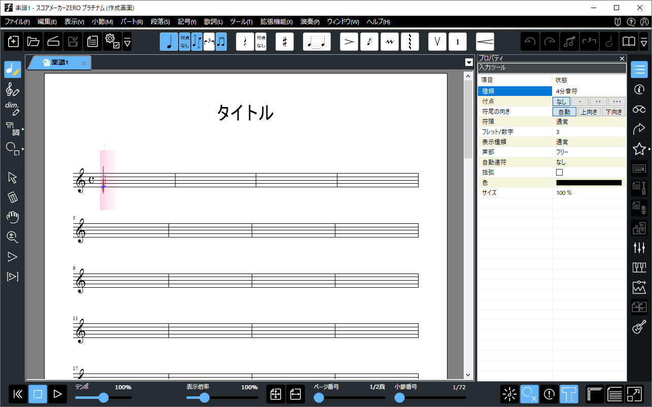The width and height of the screenshot is (652, 407).
Task: Select the note input mode pencil tool
Action: coord(13,70)
